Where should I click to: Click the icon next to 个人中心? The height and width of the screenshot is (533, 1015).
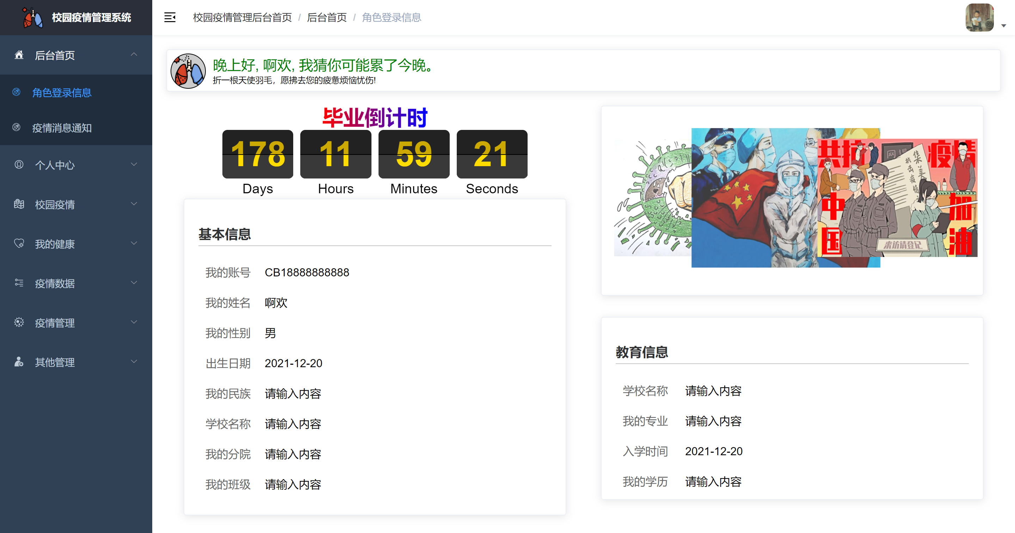point(19,164)
